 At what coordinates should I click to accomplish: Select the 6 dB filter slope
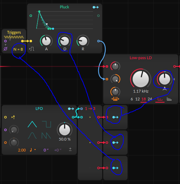(x=132, y=99)
